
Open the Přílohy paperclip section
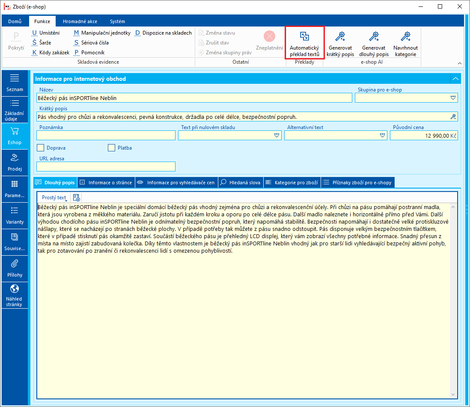(x=15, y=269)
